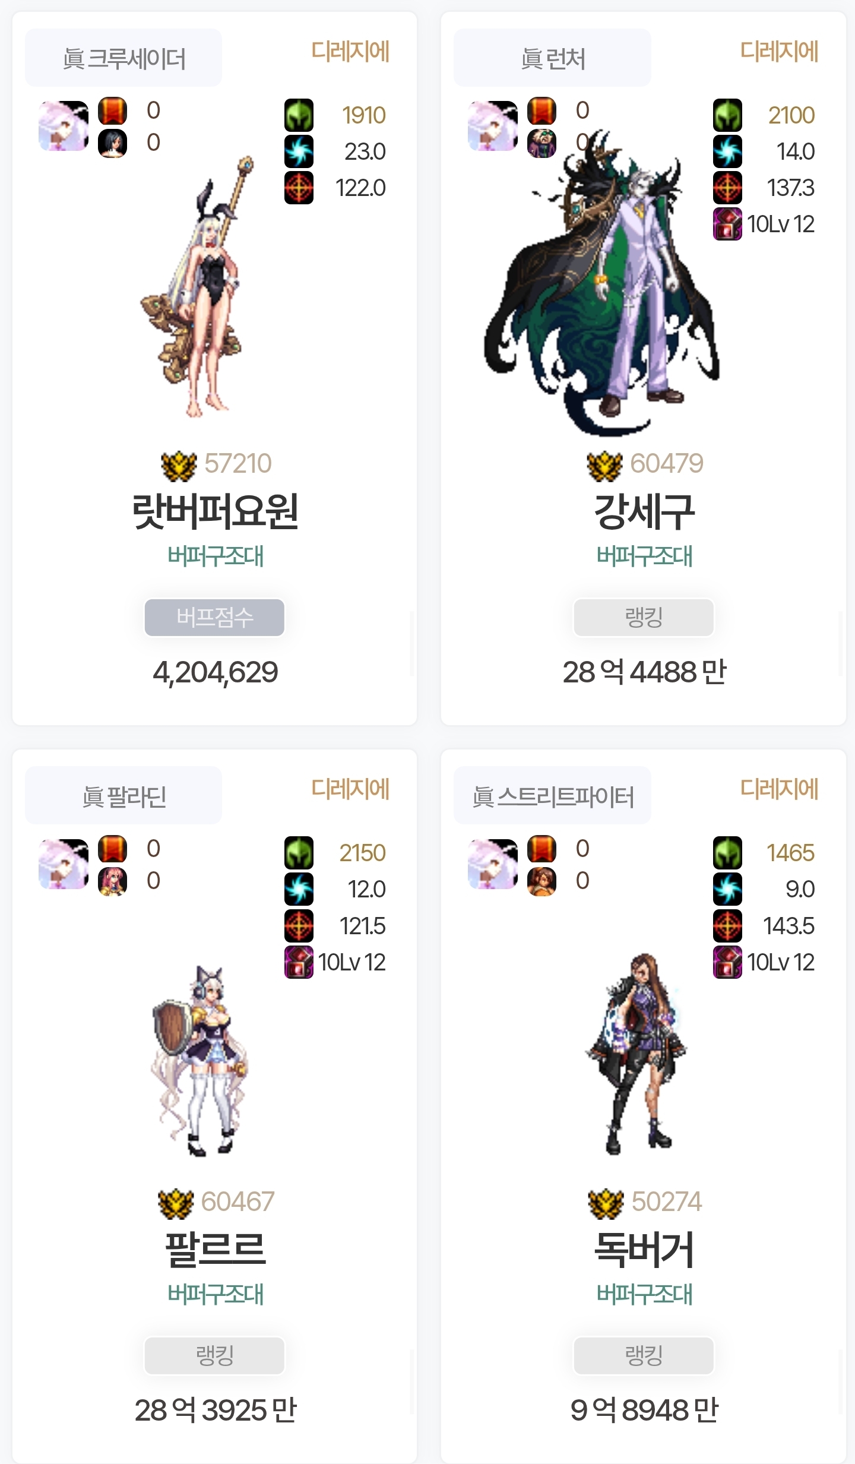Open the 眞 스트리트파이터 class label
Image resolution: width=855 pixels, height=1464 pixels.
click(x=552, y=796)
